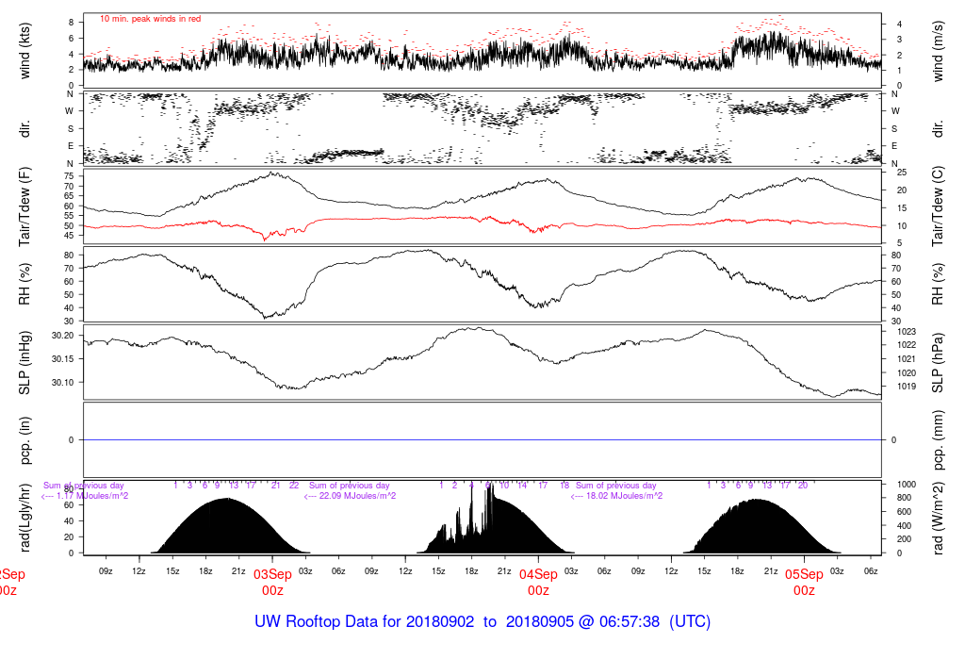
Task: Click the "Tair/Tdew (F)" axis label
Action: tap(25, 206)
